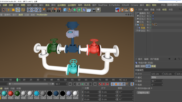Click the blue spheres red arrow plugin icon
Screen dimensions: 182x102
pyautogui.click(x=117, y=10)
